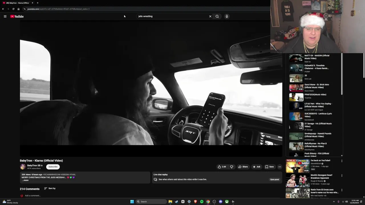The image size is (365, 205).
Task: Open World's Strongest Dwarf video
Action: tap(297, 181)
